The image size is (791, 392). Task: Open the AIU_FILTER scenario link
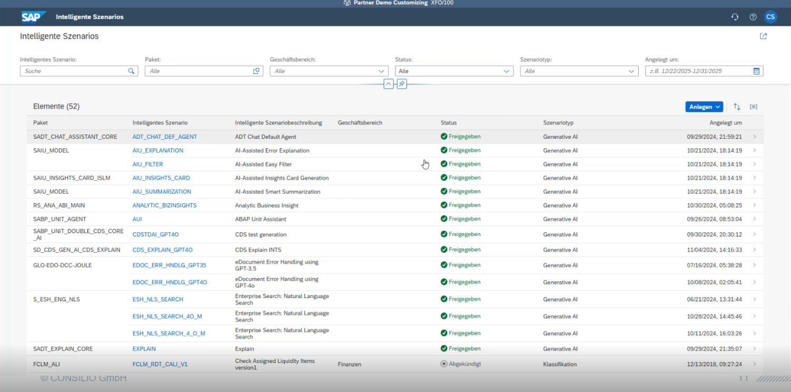148,164
